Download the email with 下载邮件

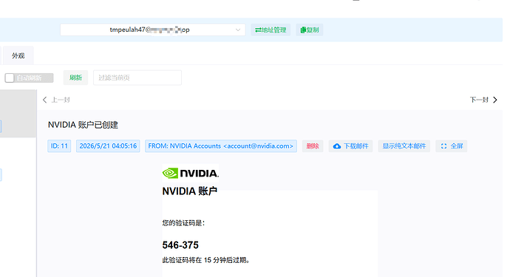(x=350, y=146)
